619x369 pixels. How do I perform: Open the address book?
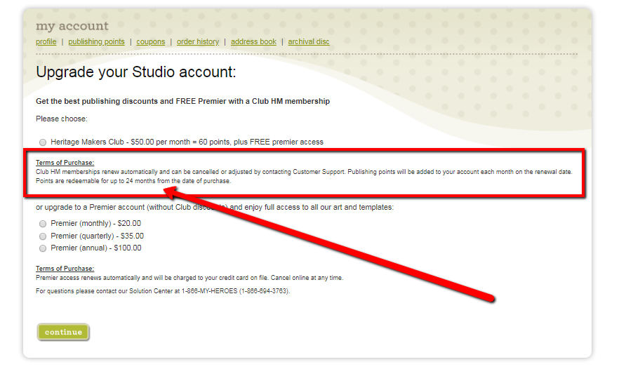point(253,42)
